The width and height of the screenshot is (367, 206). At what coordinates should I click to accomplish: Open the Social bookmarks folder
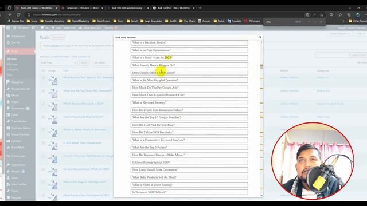[x=32, y=21]
